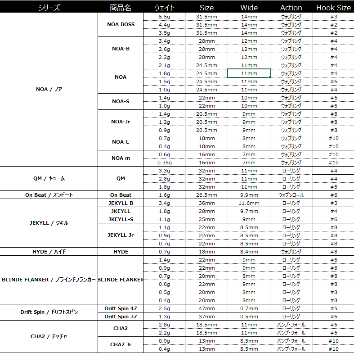The image size is (354, 353).
Task: Select the QM / キューム series cell
Action: pos(49,179)
